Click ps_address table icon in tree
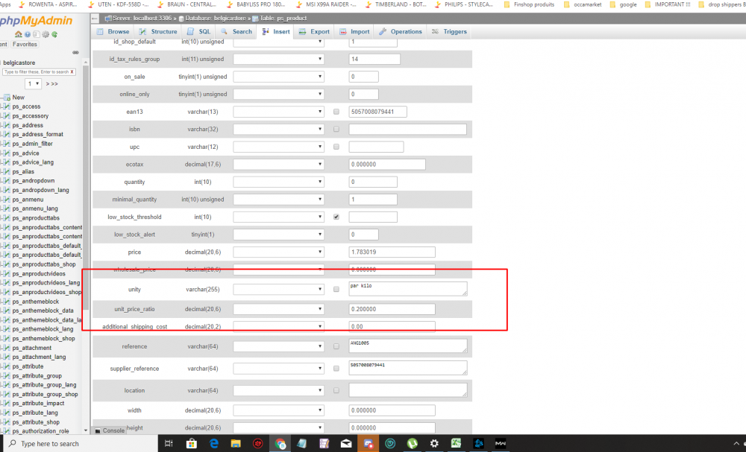 [7, 125]
